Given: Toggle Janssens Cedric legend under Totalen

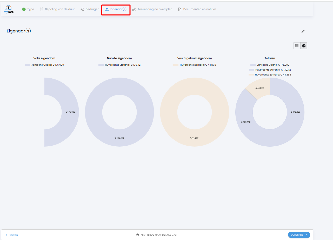Looking at the screenshot, I should pos(270,65).
